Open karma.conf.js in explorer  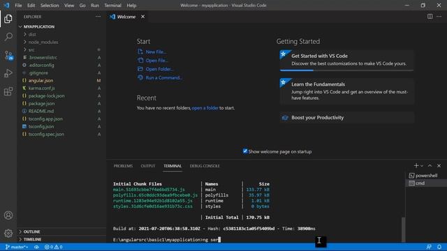pos(42,89)
